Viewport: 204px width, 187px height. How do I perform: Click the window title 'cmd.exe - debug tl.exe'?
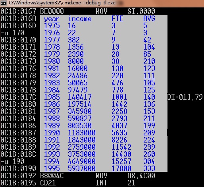tap(62, 3)
